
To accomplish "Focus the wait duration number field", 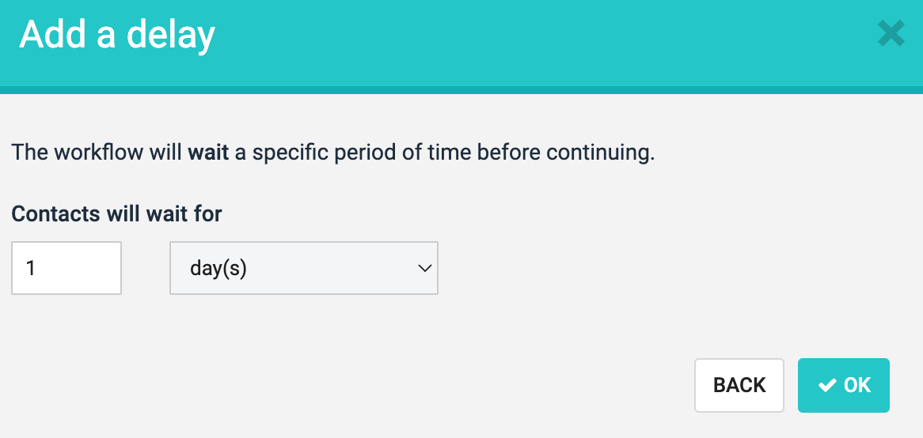I will pyautogui.click(x=66, y=268).
